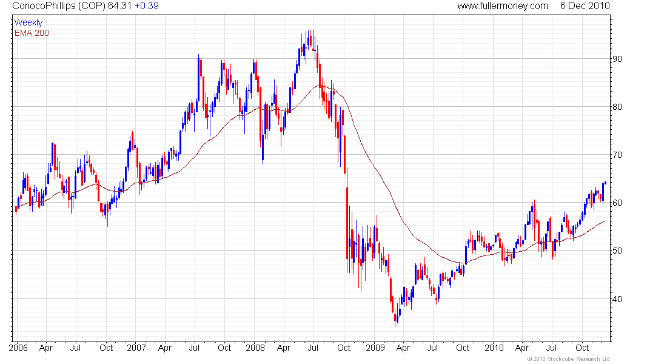Screen dimensions: 667x364
Task: Click the 2010 year axis label
Action: pyautogui.click(x=494, y=348)
